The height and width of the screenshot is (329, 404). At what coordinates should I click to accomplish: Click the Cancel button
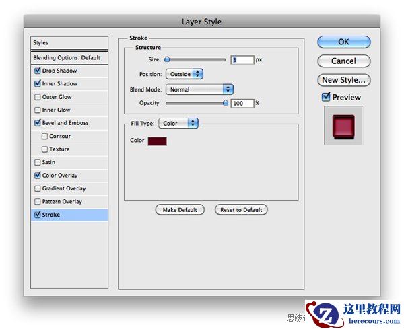pos(344,61)
